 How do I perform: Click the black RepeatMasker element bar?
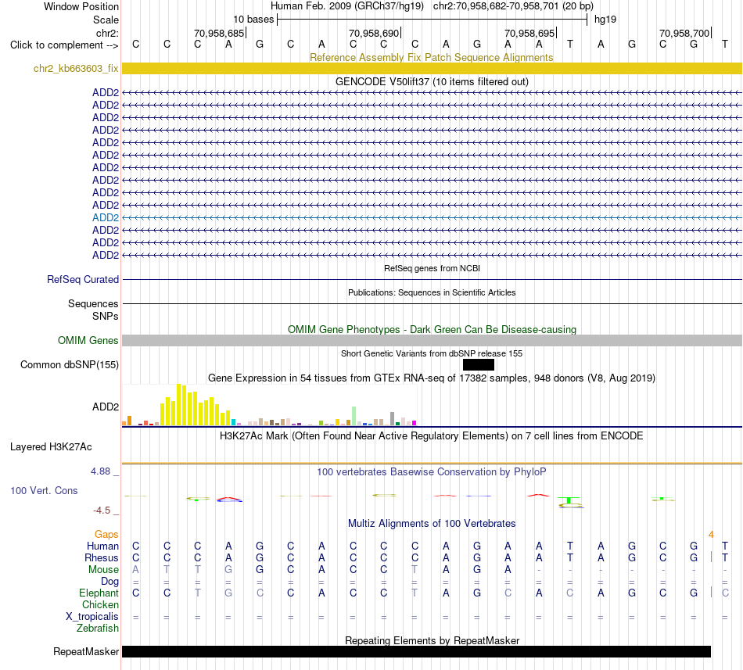point(416,651)
